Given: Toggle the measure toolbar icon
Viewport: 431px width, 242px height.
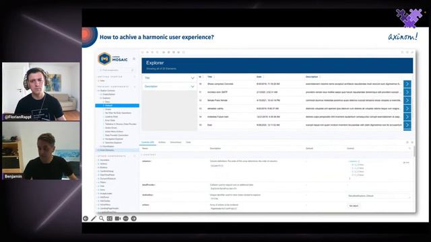Looking at the screenshot, I should point(178,52).
